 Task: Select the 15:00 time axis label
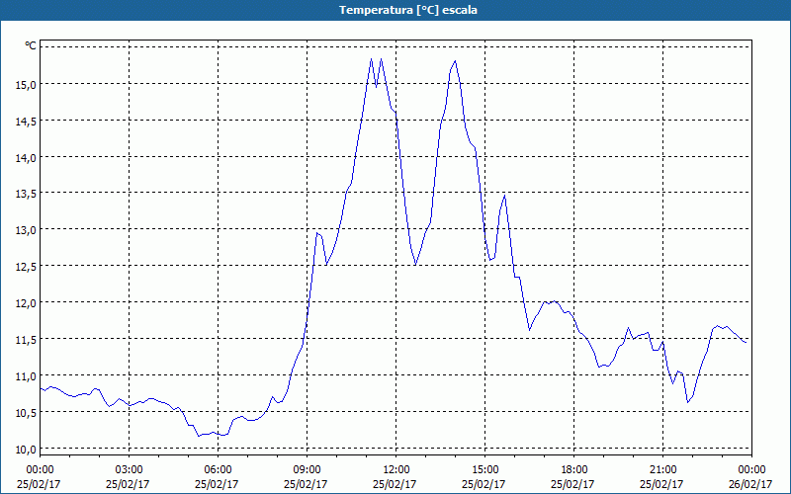tap(484, 469)
